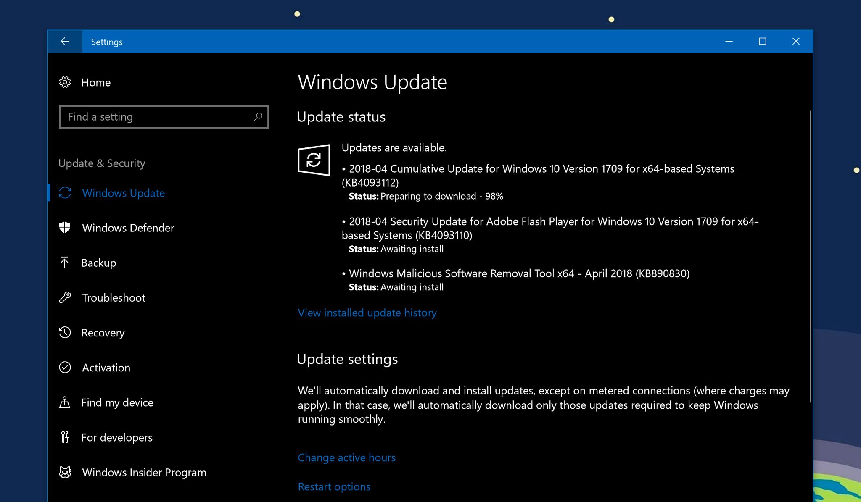This screenshot has height=502, width=861.
Task: Click the Troubleshoot wrench icon
Action: 65,297
